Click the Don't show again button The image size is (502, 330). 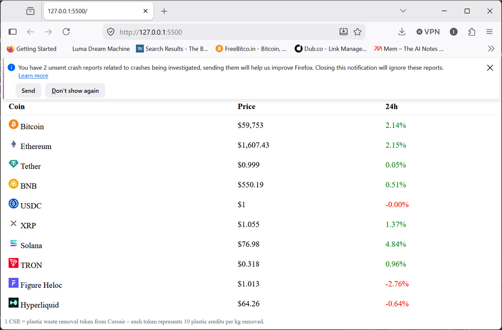click(x=75, y=90)
